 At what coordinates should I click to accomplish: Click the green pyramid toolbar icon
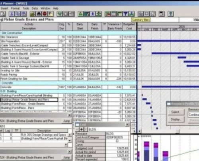81,14
